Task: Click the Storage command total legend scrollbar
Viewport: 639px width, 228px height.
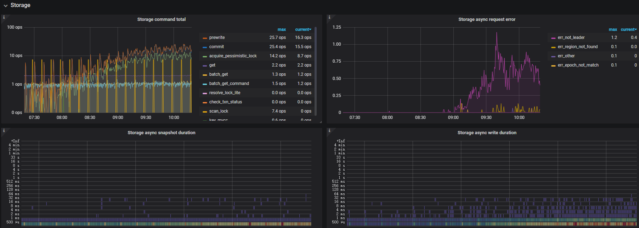Action: pyautogui.click(x=315, y=71)
